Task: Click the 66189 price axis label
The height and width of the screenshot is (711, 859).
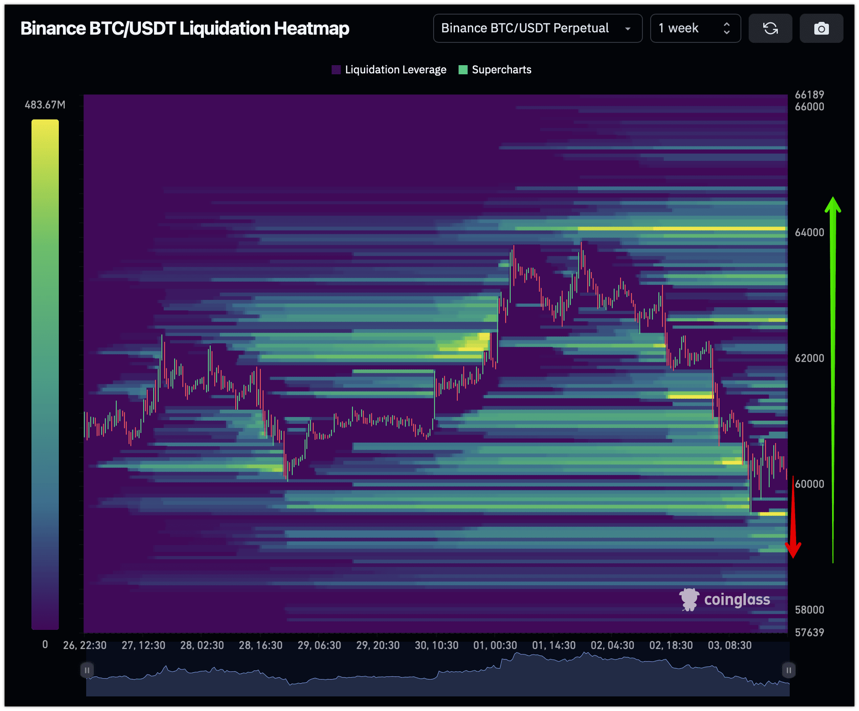Action: [809, 95]
